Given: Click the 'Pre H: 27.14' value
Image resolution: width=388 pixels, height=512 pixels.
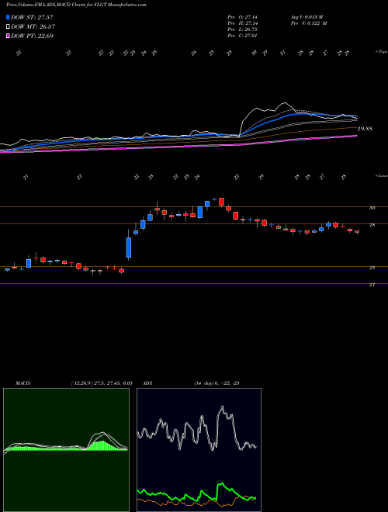Looking at the screenshot, I should pyautogui.click(x=242, y=23).
